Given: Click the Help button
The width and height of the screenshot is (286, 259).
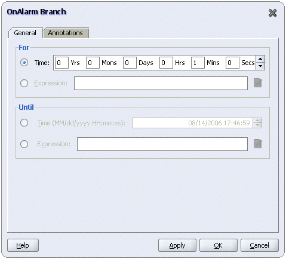Looking at the screenshot, I should coord(23,245).
